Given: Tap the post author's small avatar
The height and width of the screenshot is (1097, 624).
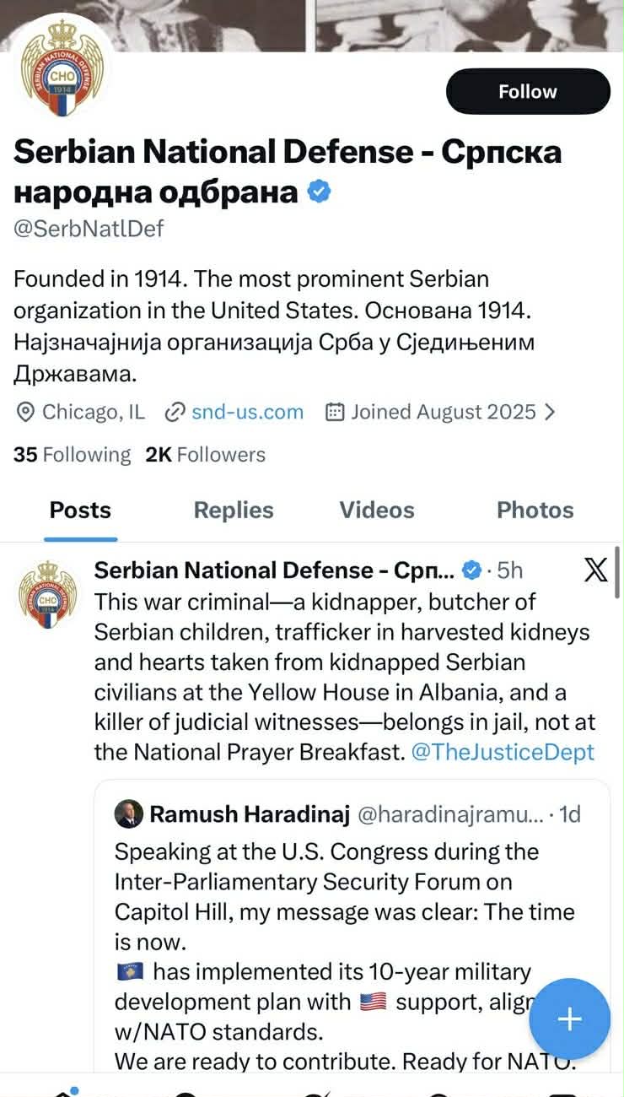Looking at the screenshot, I should (47, 596).
